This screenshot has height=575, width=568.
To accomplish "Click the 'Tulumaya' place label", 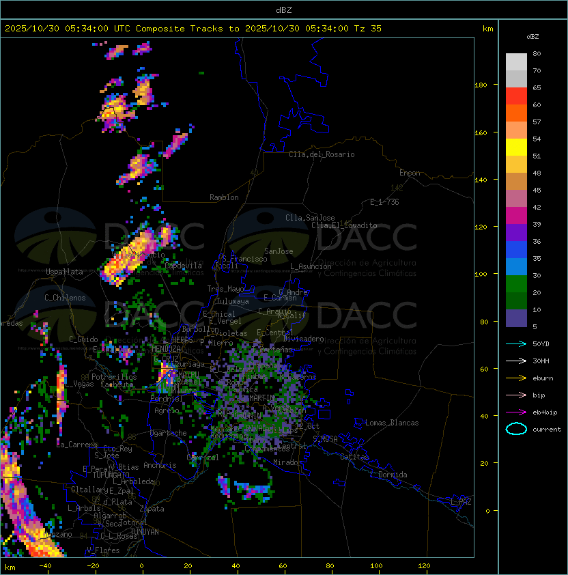I will point(233,301).
